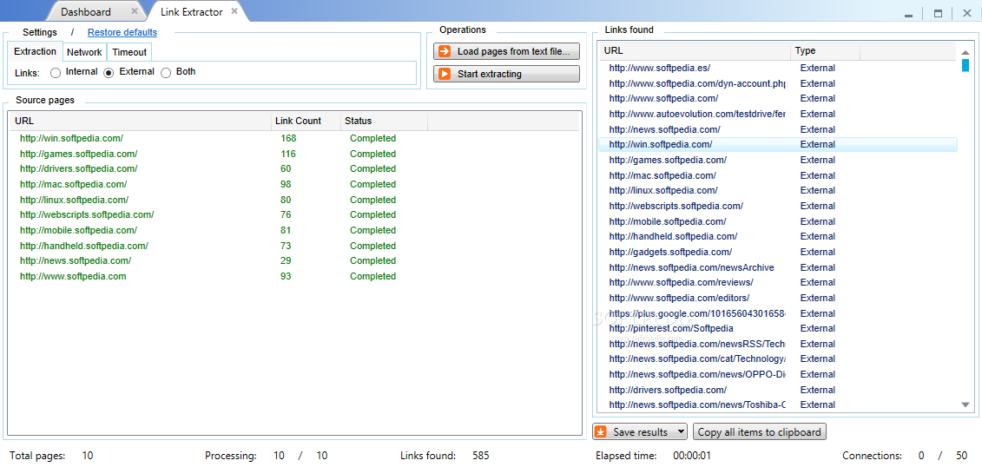This screenshot has width=982, height=467.
Task: Click the Start extracting button
Action: coord(506,74)
